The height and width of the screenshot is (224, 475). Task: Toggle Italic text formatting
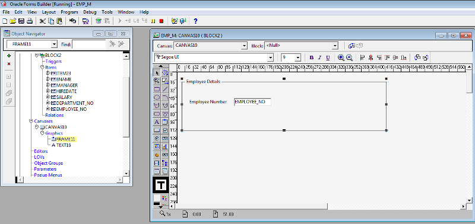(x=319, y=57)
